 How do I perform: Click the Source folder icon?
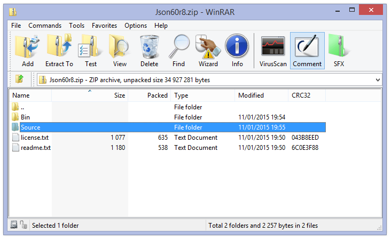pyautogui.click(x=15, y=127)
